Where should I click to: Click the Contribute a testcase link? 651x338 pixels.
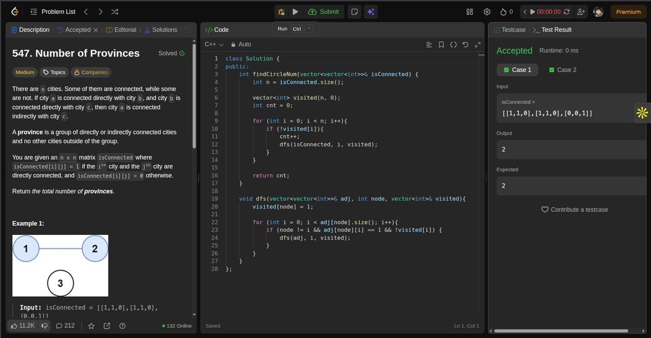click(x=575, y=209)
